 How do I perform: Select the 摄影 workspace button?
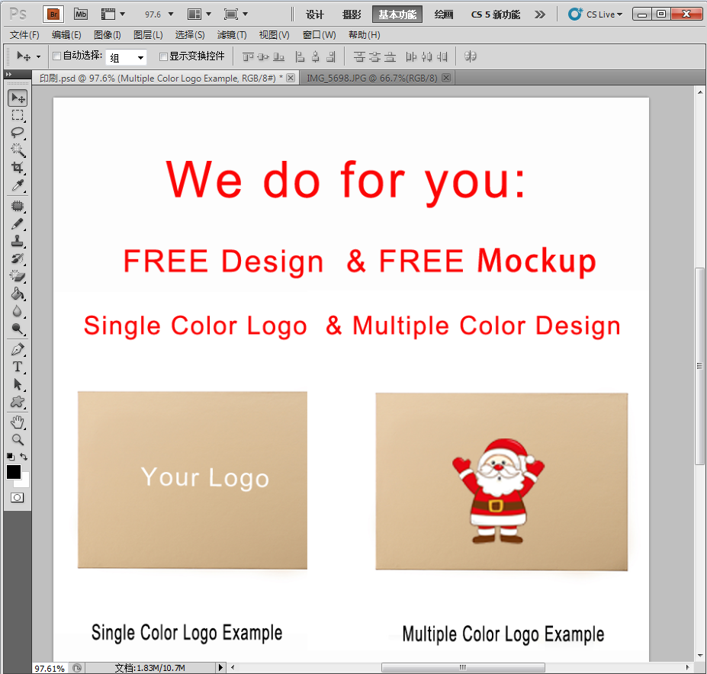point(352,14)
